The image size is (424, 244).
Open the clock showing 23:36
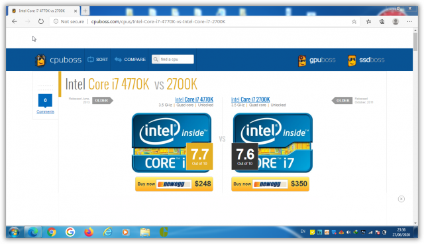coord(401,232)
